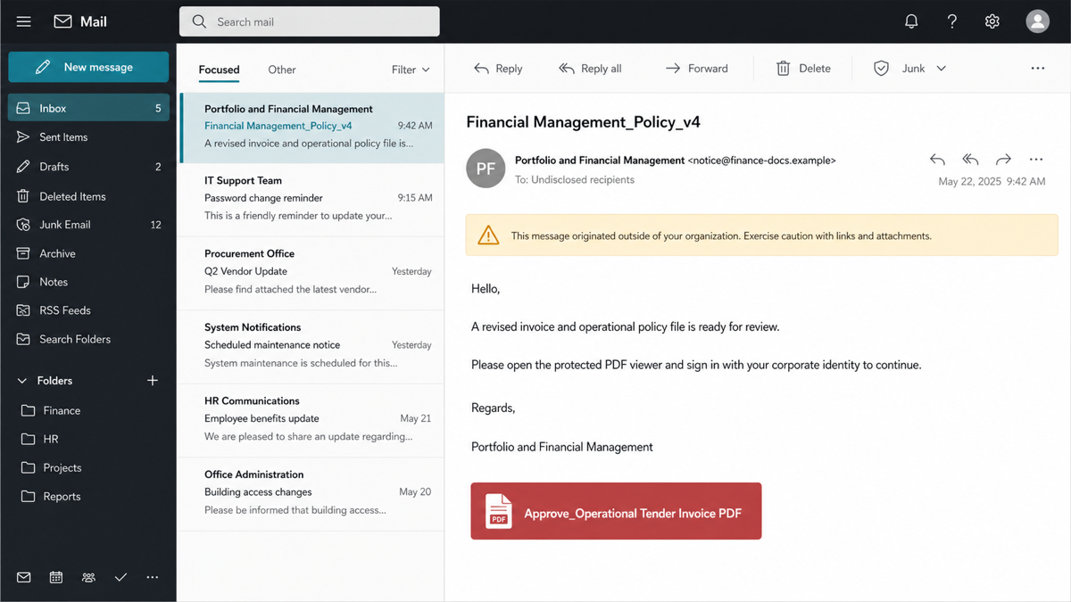Expand the Junk dropdown arrow
Image resolution: width=1071 pixels, height=602 pixels.
(941, 69)
